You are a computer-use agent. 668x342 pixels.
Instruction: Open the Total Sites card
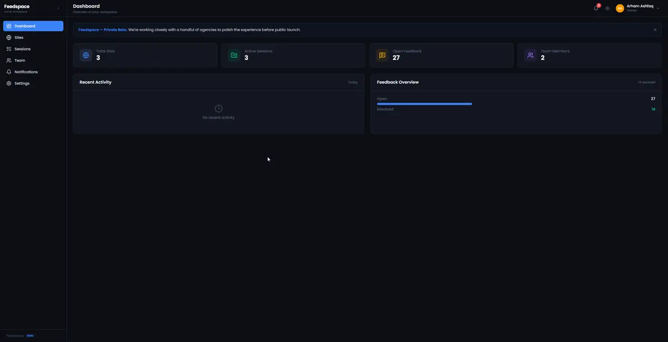145,56
